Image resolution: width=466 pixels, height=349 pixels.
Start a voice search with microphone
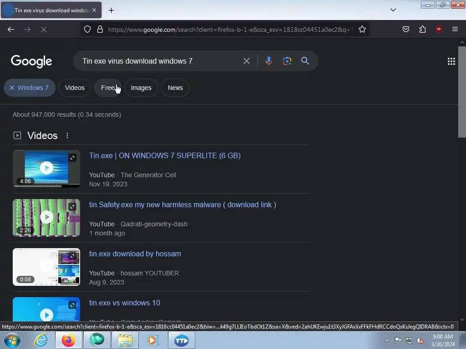coord(268,61)
